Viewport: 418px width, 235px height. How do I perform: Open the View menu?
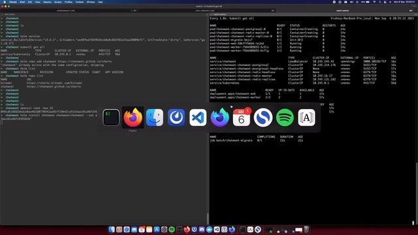point(38,2)
